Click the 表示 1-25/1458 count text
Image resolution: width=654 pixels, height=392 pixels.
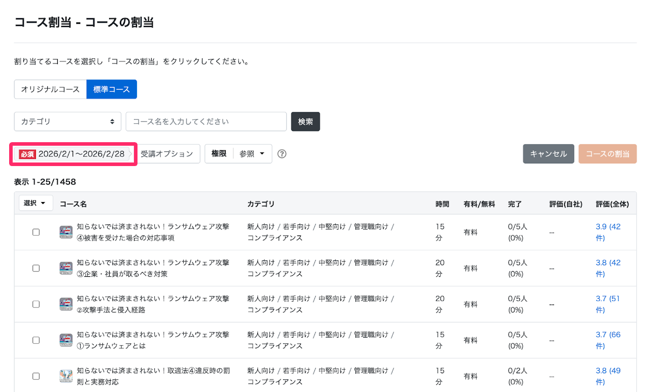45,181
